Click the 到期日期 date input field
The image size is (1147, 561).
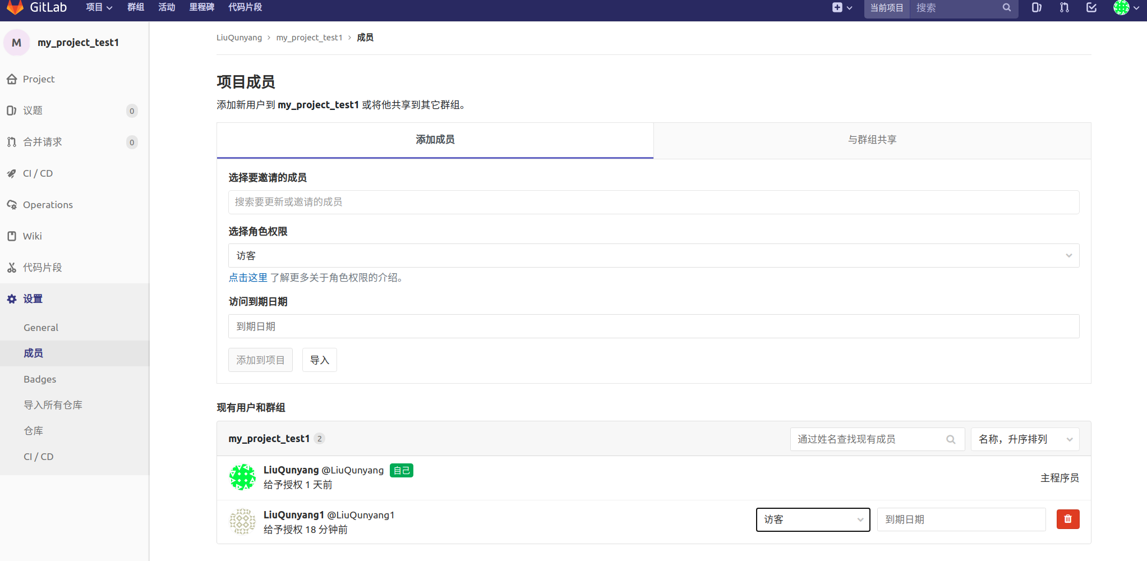point(652,326)
